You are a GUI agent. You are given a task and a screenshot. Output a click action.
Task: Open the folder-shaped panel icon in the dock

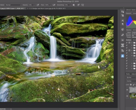[x=123, y=40]
